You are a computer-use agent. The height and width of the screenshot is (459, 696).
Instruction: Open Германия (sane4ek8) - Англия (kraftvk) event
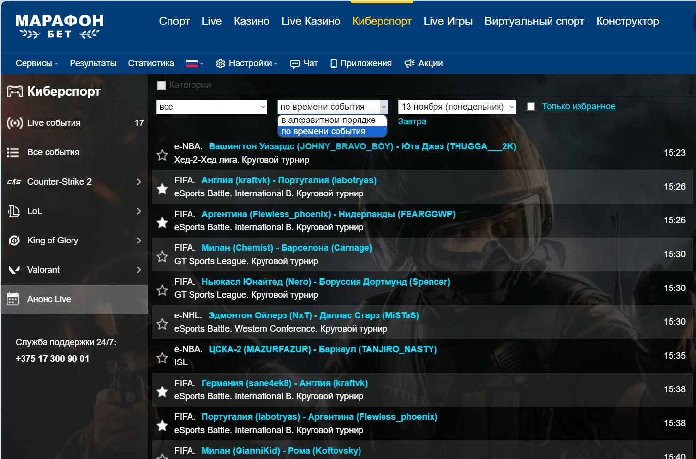pos(285,383)
